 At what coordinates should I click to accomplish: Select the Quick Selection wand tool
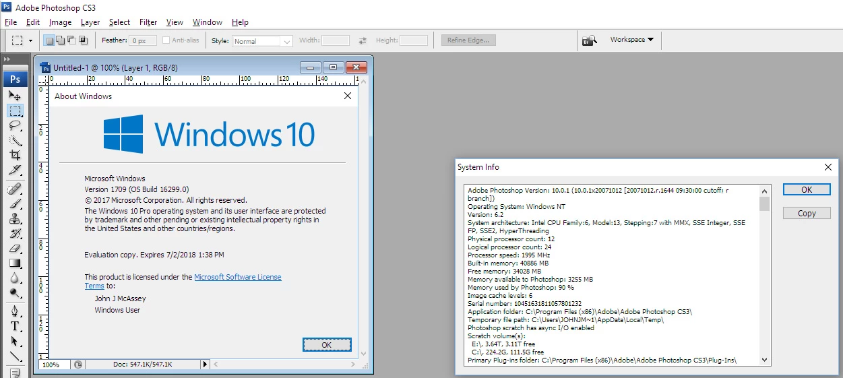coord(15,140)
